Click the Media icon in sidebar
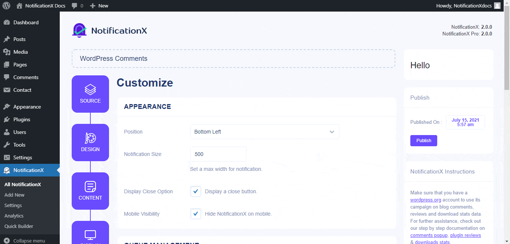The width and height of the screenshot is (510, 244). click(x=7, y=52)
